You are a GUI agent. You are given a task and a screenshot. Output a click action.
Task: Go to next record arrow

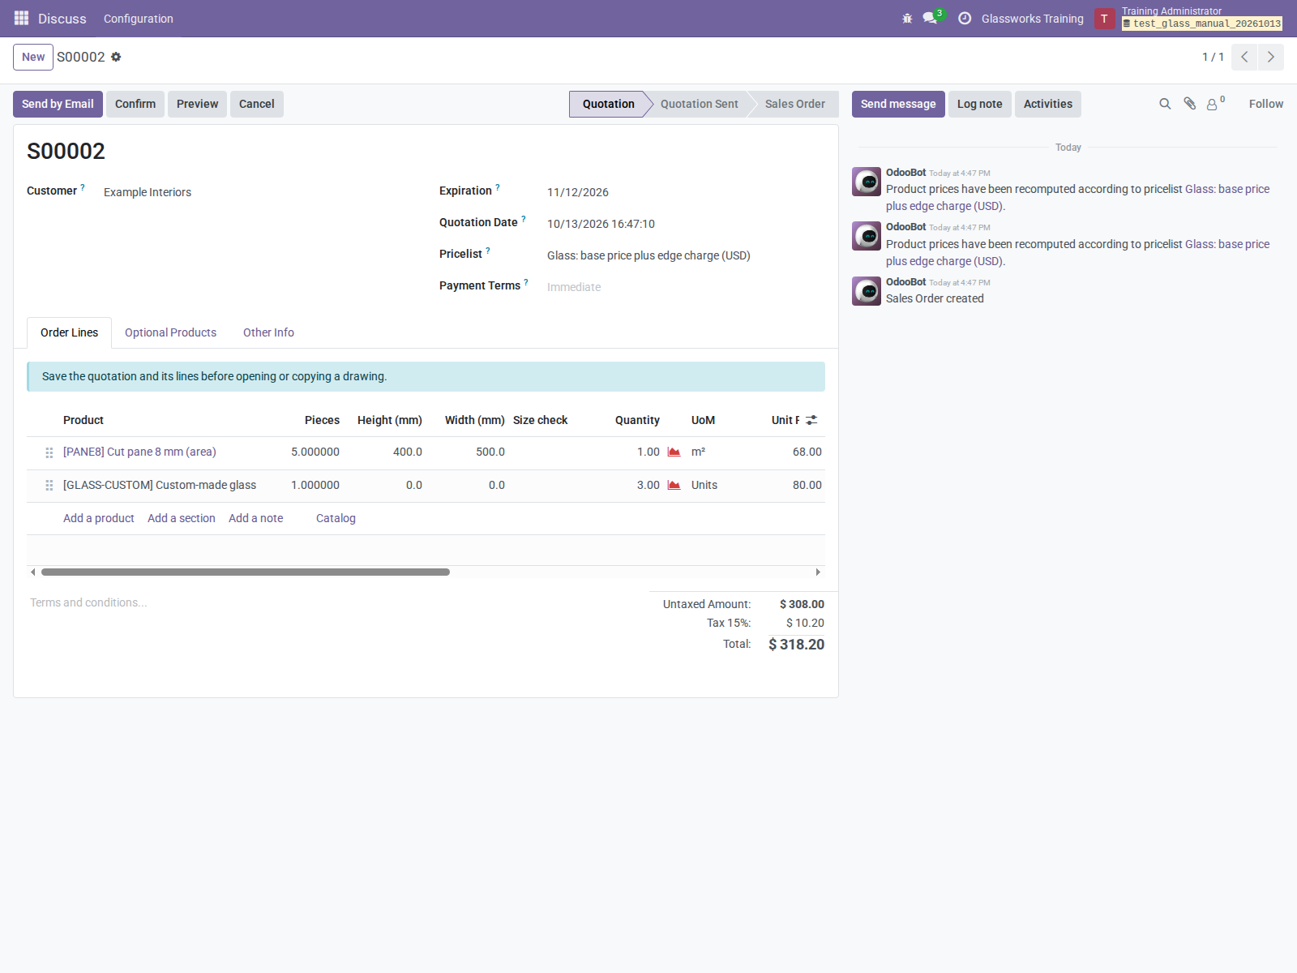pos(1270,57)
